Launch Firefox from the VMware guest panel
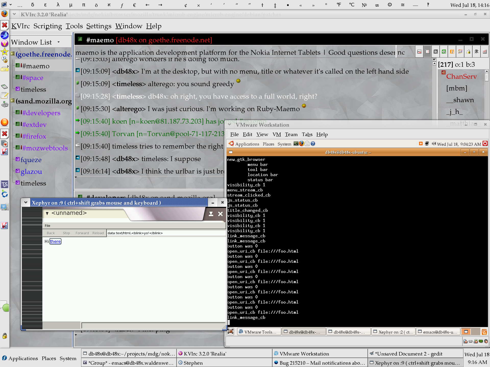The height and width of the screenshot is (367, 490). click(x=301, y=143)
